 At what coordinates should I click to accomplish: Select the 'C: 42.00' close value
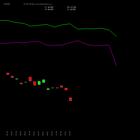[49, 7]
